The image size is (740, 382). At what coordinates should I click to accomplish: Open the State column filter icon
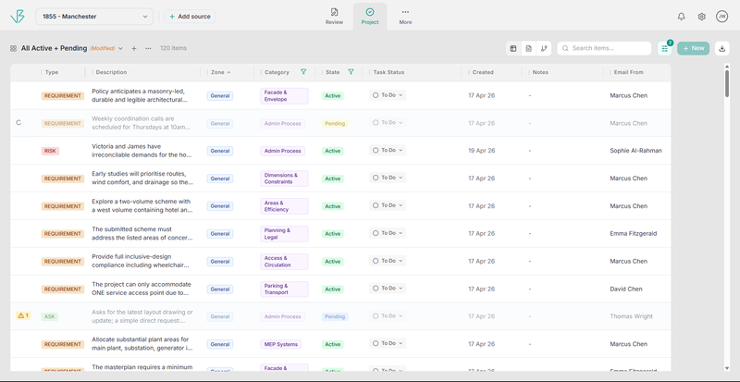351,72
